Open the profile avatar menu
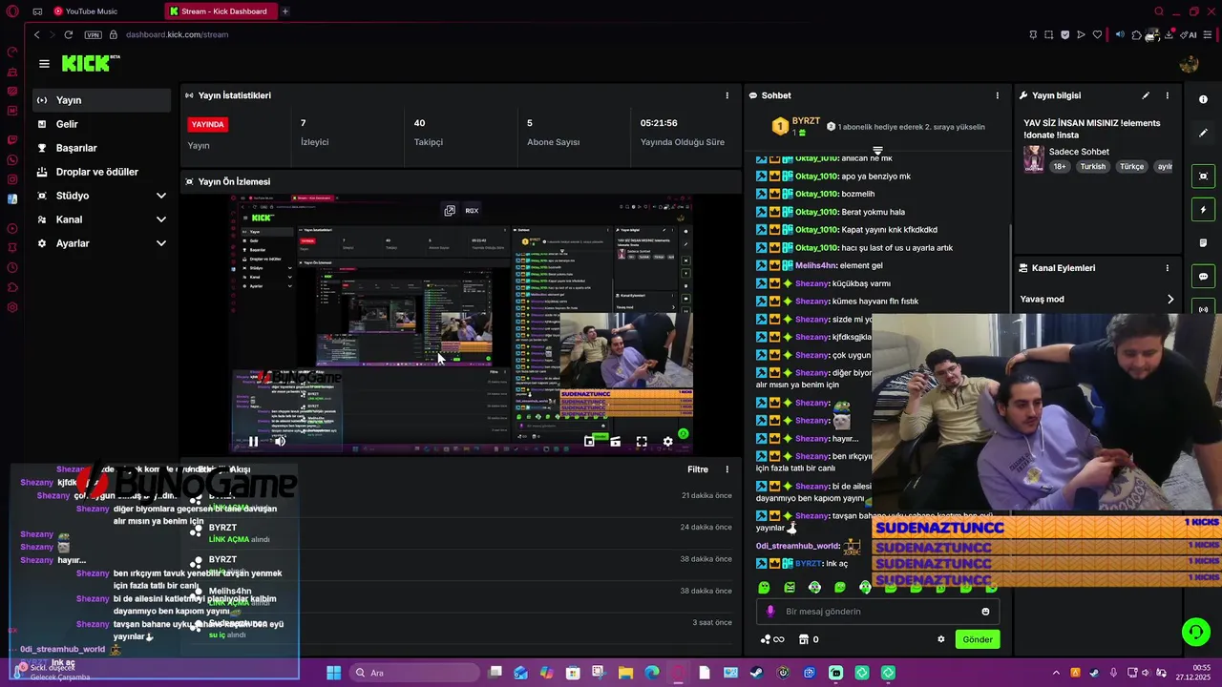 1189,64
